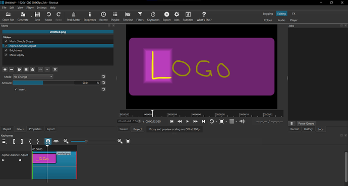The width and height of the screenshot is (348, 186).
Task: Zoom keyframes to fit
Action: tap(128, 141)
